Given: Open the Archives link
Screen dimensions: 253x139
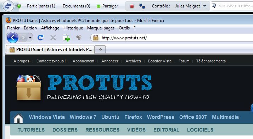Looking at the screenshot, I should pos(133,61).
